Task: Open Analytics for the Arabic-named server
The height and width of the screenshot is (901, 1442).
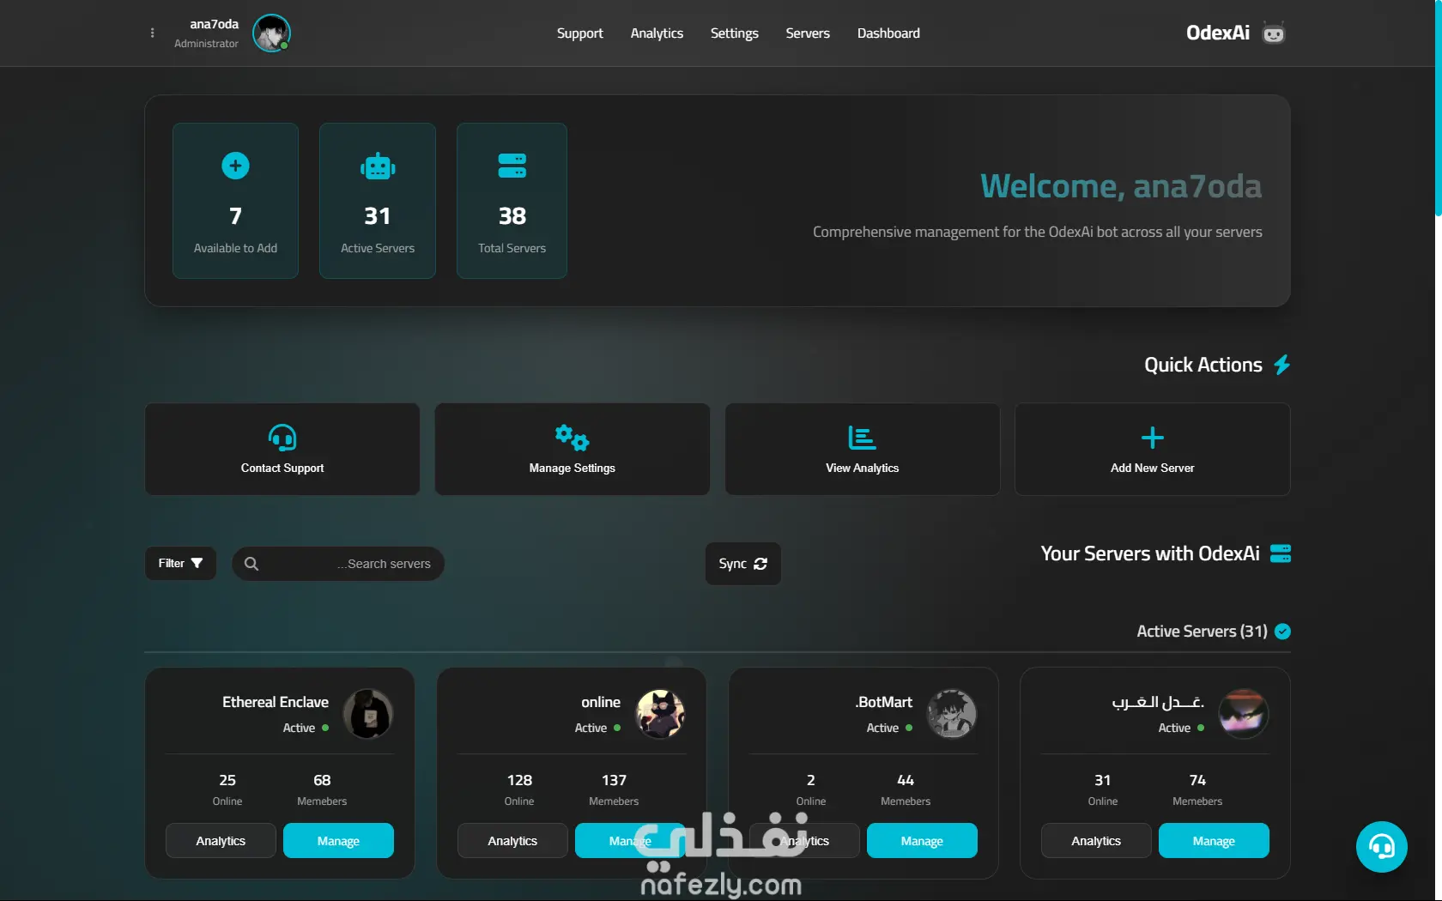Action: [x=1096, y=841]
